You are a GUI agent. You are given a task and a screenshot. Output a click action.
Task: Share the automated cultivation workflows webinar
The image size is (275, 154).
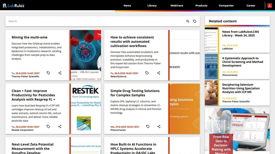pos(159,73)
